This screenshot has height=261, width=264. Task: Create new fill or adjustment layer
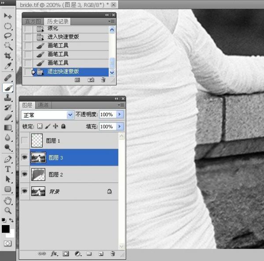point(78,254)
